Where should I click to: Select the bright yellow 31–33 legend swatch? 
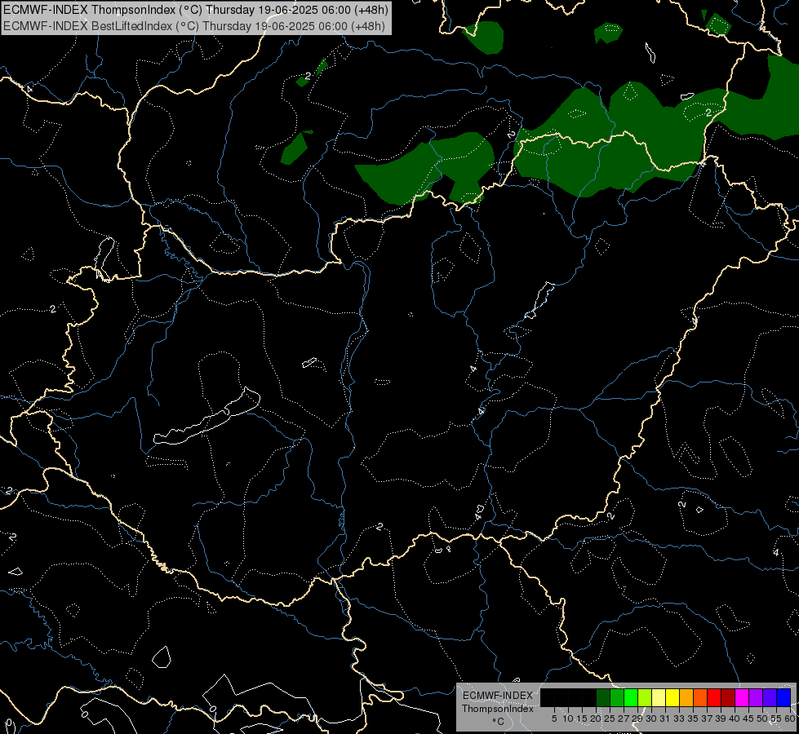click(672, 697)
